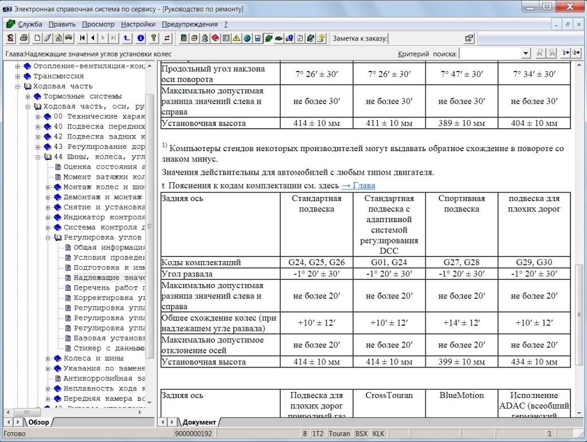587x442 pixels.
Task: Open 'Общая информация' tree item
Action: (x=109, y=247)
